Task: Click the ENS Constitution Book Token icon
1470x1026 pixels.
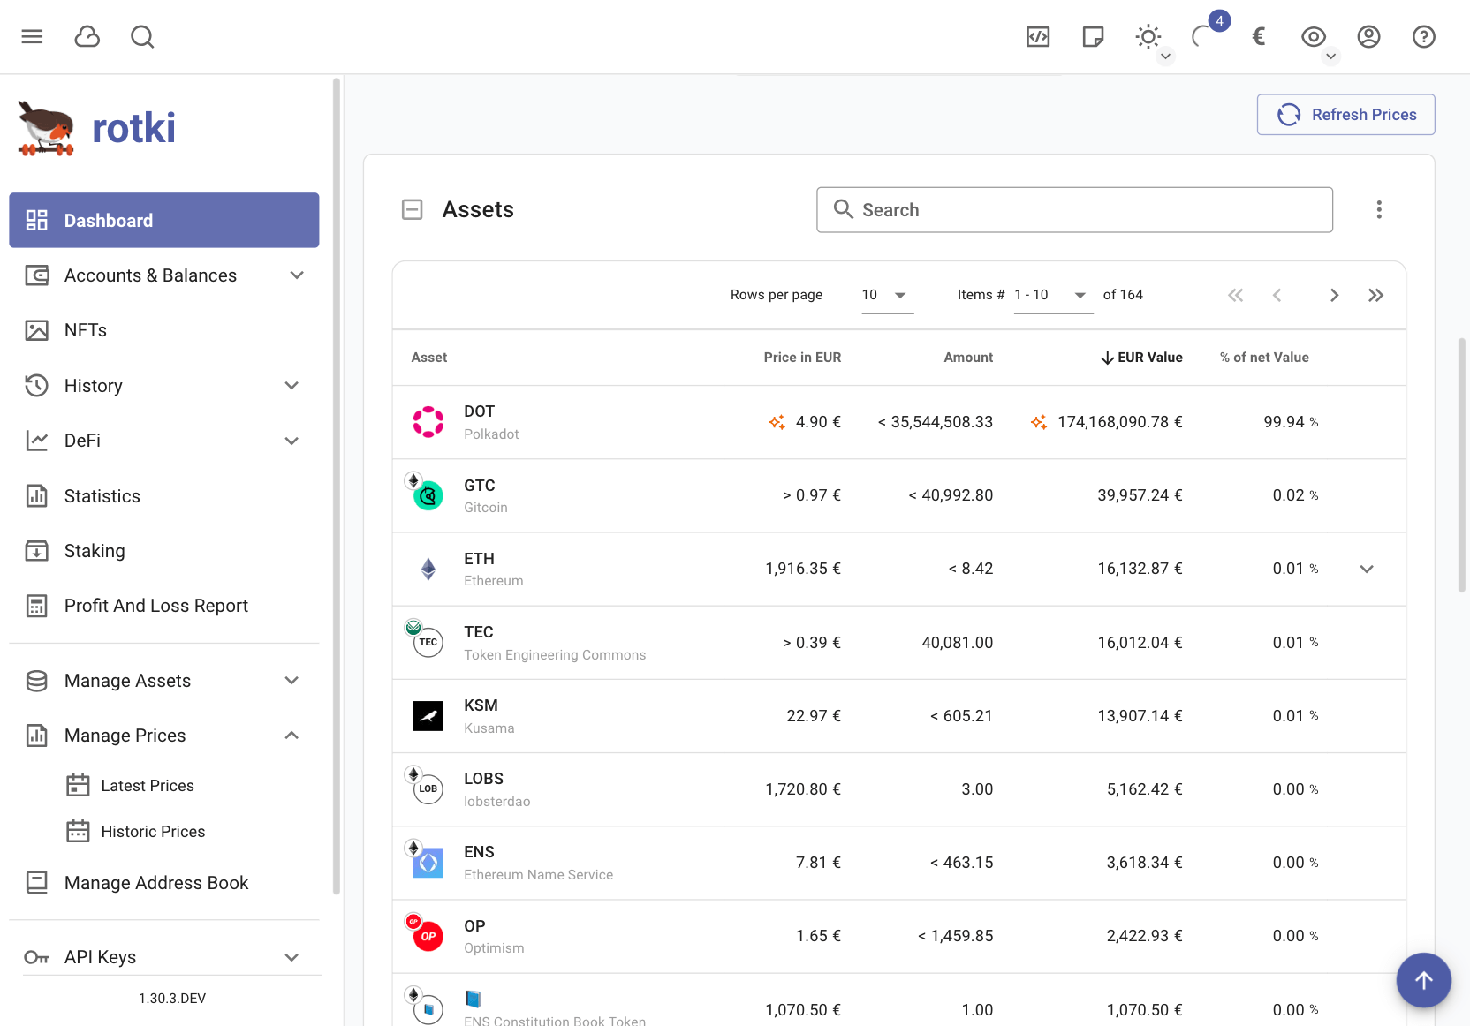Action: (x=428, y=1008)
